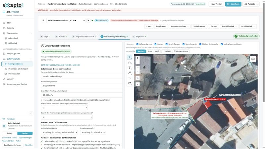The height and width of the screenshot is (149, 265).
Task: Click the Bibliothek icon in sidebar
Action: [x=6, y=43]
